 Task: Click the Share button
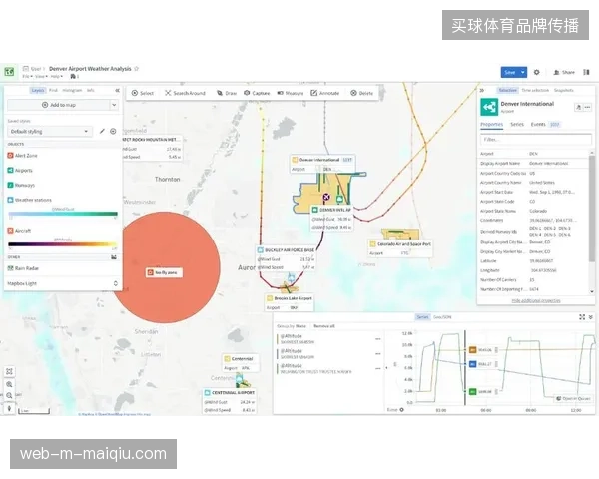tap(564, 72)
